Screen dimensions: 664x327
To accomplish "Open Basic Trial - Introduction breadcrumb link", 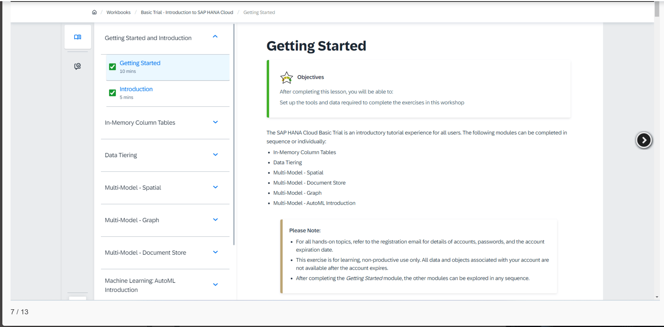I will [187, 12].
